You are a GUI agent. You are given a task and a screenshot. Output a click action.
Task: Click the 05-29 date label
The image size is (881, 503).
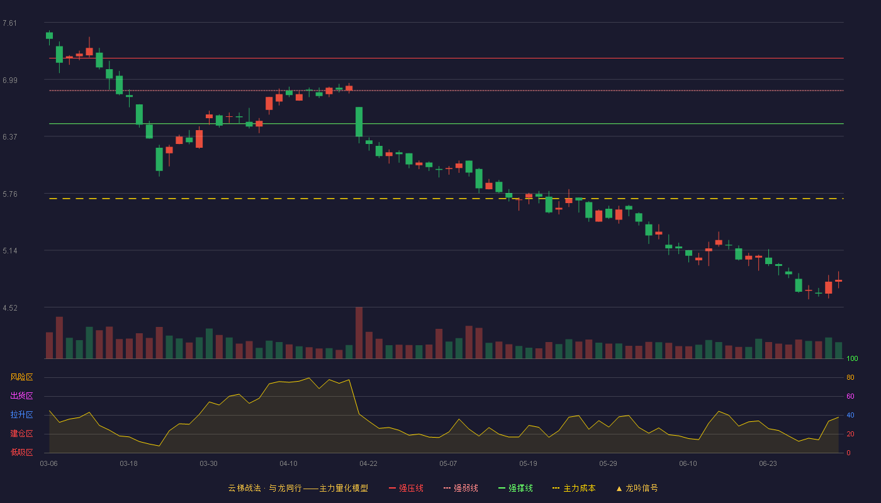click(x=608, y=463)
